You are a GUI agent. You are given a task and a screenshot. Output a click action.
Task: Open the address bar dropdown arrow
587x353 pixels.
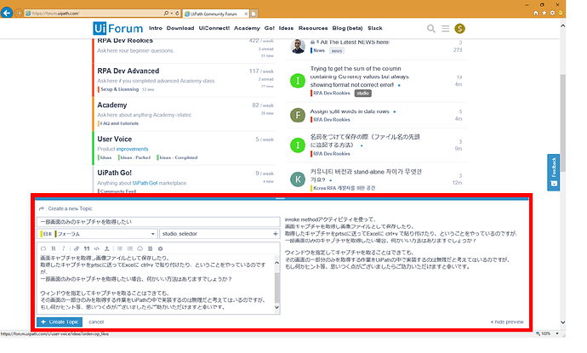172,13
